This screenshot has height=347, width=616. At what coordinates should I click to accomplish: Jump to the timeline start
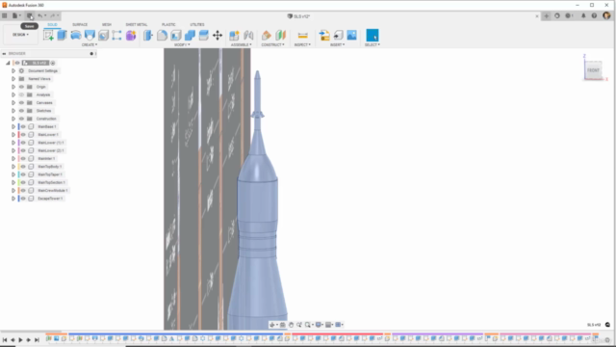coord(5,339)
